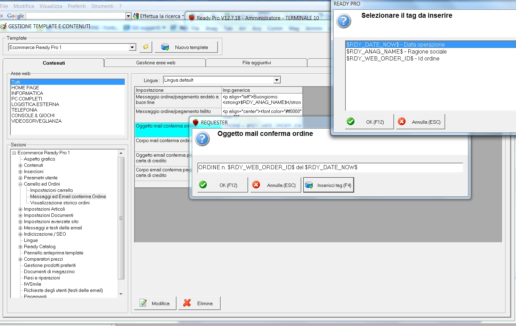The height and width of the screenshot is (326, 516).
Task: Expand the Messaggi e testi delle email node
Action: [x=21, y=228]
